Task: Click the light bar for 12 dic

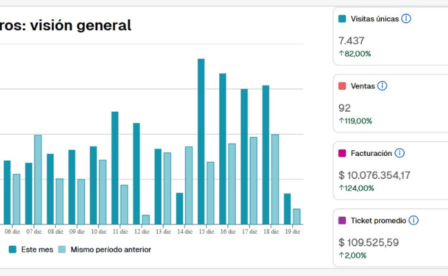Action: point(145,219)
